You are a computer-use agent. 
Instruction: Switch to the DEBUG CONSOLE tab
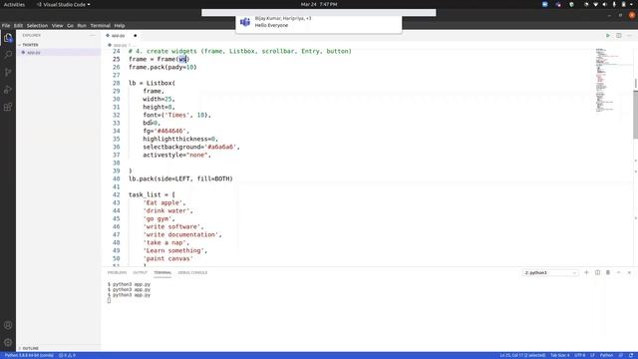tap(192, 272)
